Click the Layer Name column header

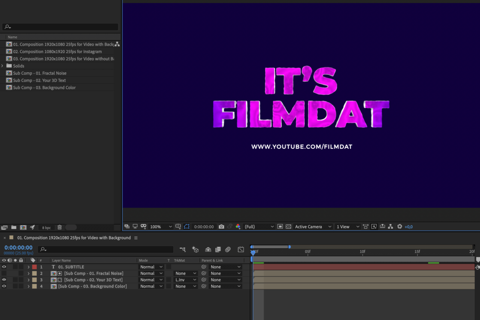click(x=61, y=260)
